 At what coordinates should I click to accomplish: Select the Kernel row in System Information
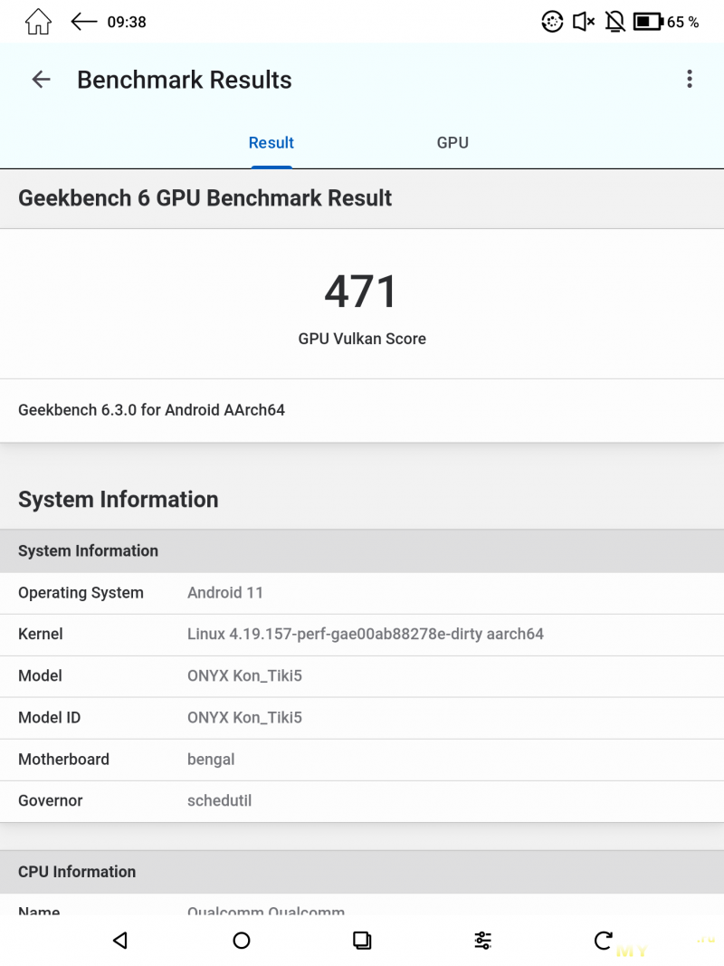[x=362, y=635]
